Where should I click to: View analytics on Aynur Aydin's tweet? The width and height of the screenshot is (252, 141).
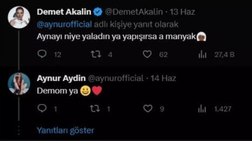(202, 108)
